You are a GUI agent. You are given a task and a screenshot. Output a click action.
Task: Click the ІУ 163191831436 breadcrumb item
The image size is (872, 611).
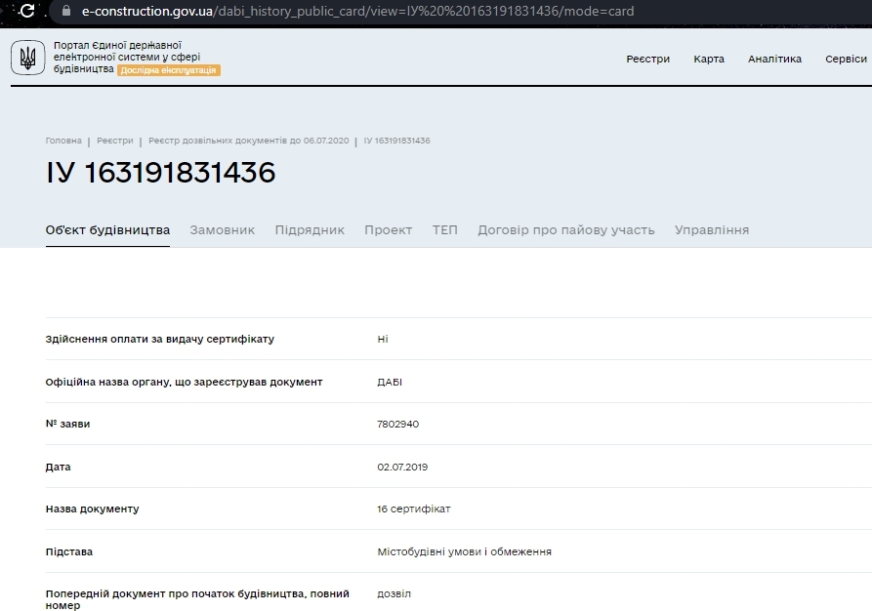pyautogui.click(x=397, y=141)
